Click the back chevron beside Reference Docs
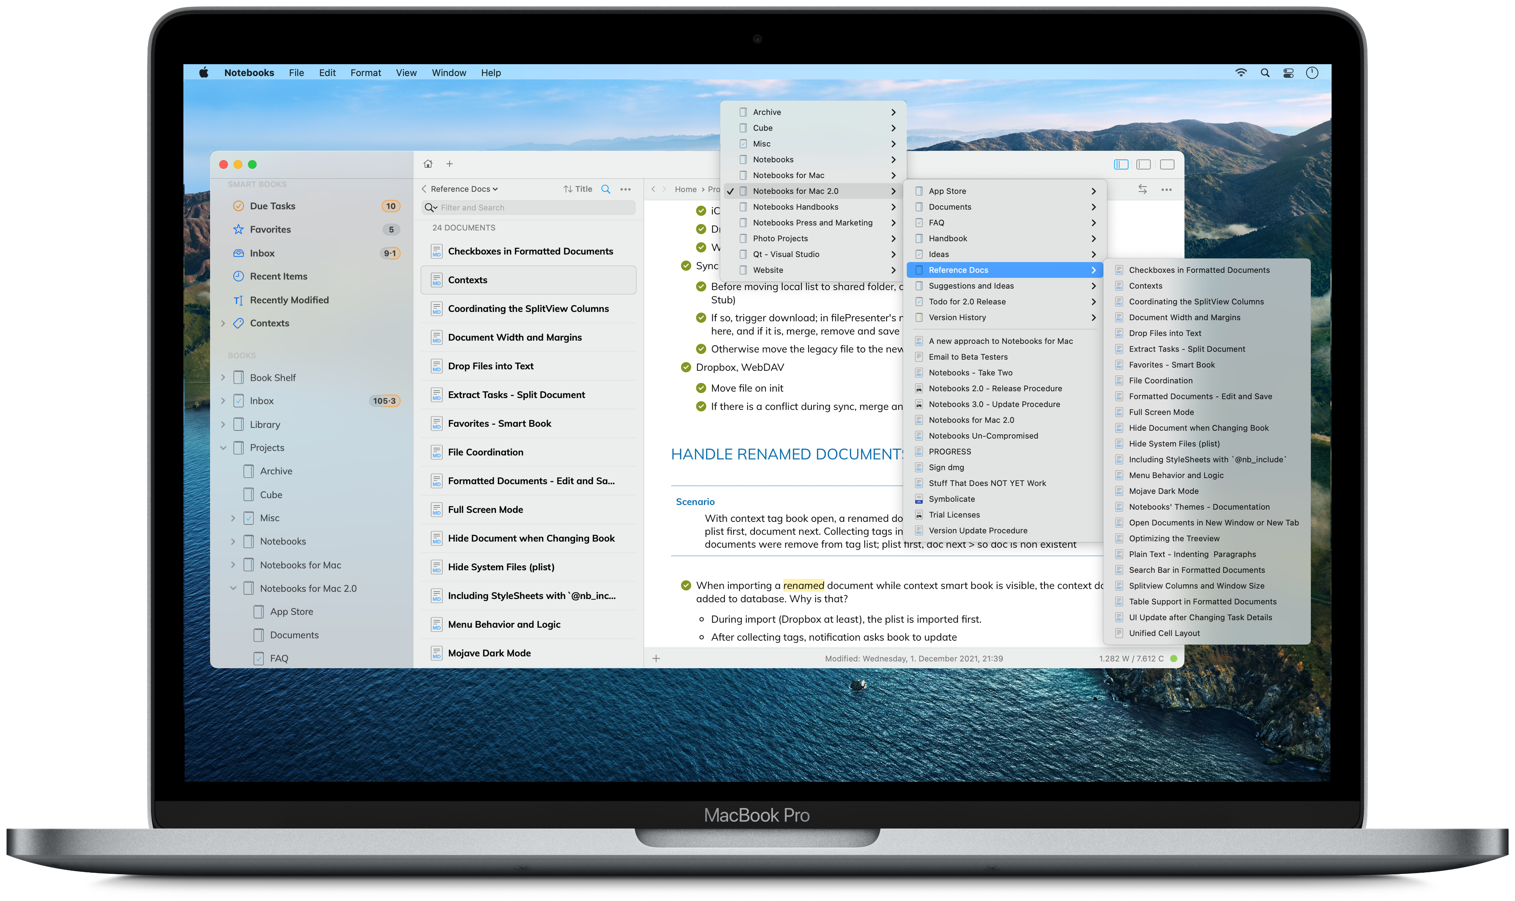 coord(424,189)
